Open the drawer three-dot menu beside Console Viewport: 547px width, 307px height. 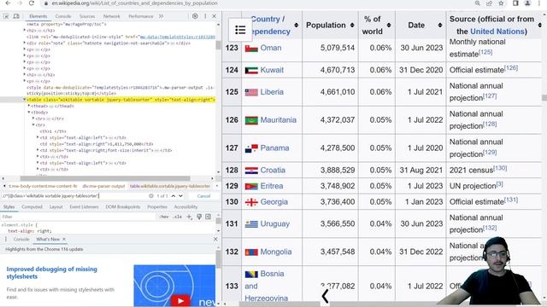coord(6,239)
